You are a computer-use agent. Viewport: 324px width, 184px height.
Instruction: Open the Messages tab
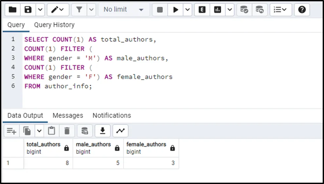coord(68,116)
